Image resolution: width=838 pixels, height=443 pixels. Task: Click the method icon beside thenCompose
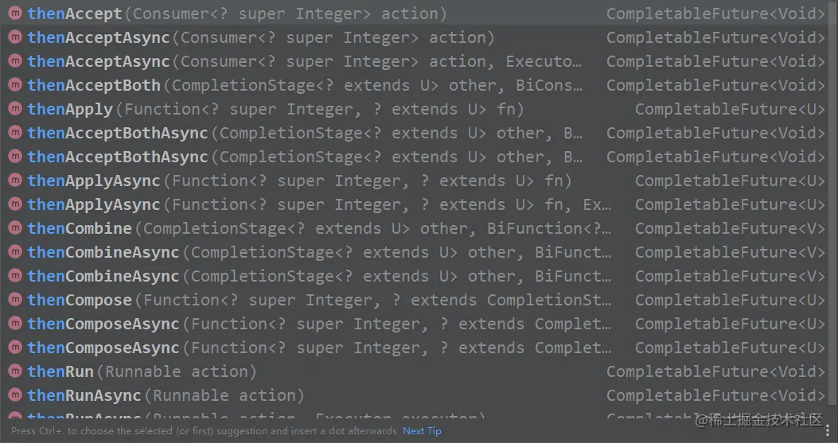(x=15, y=299)
